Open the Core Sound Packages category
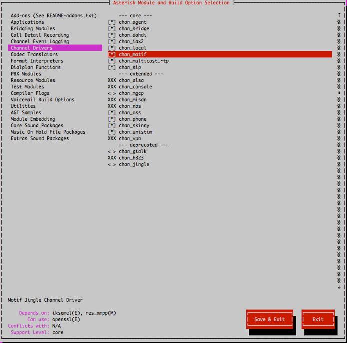This screenshot has height=343, width=347. coord(37,126)
